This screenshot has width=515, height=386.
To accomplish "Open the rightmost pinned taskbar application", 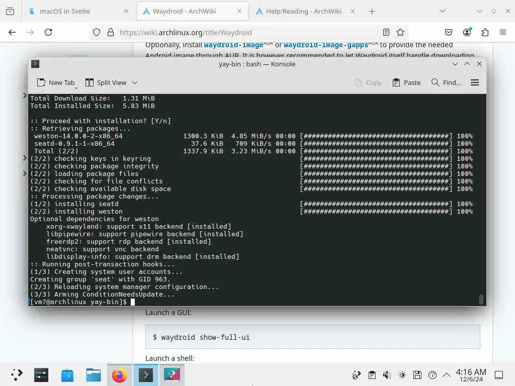I will pos(172,375).
